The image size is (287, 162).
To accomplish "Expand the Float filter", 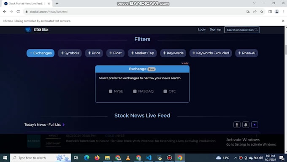I will 115,53.
